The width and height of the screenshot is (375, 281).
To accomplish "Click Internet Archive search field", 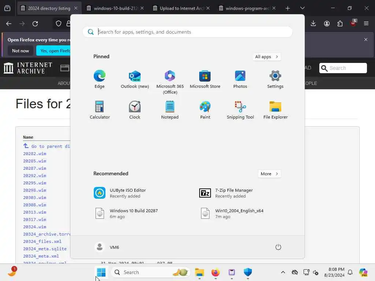I will (343, 68).
